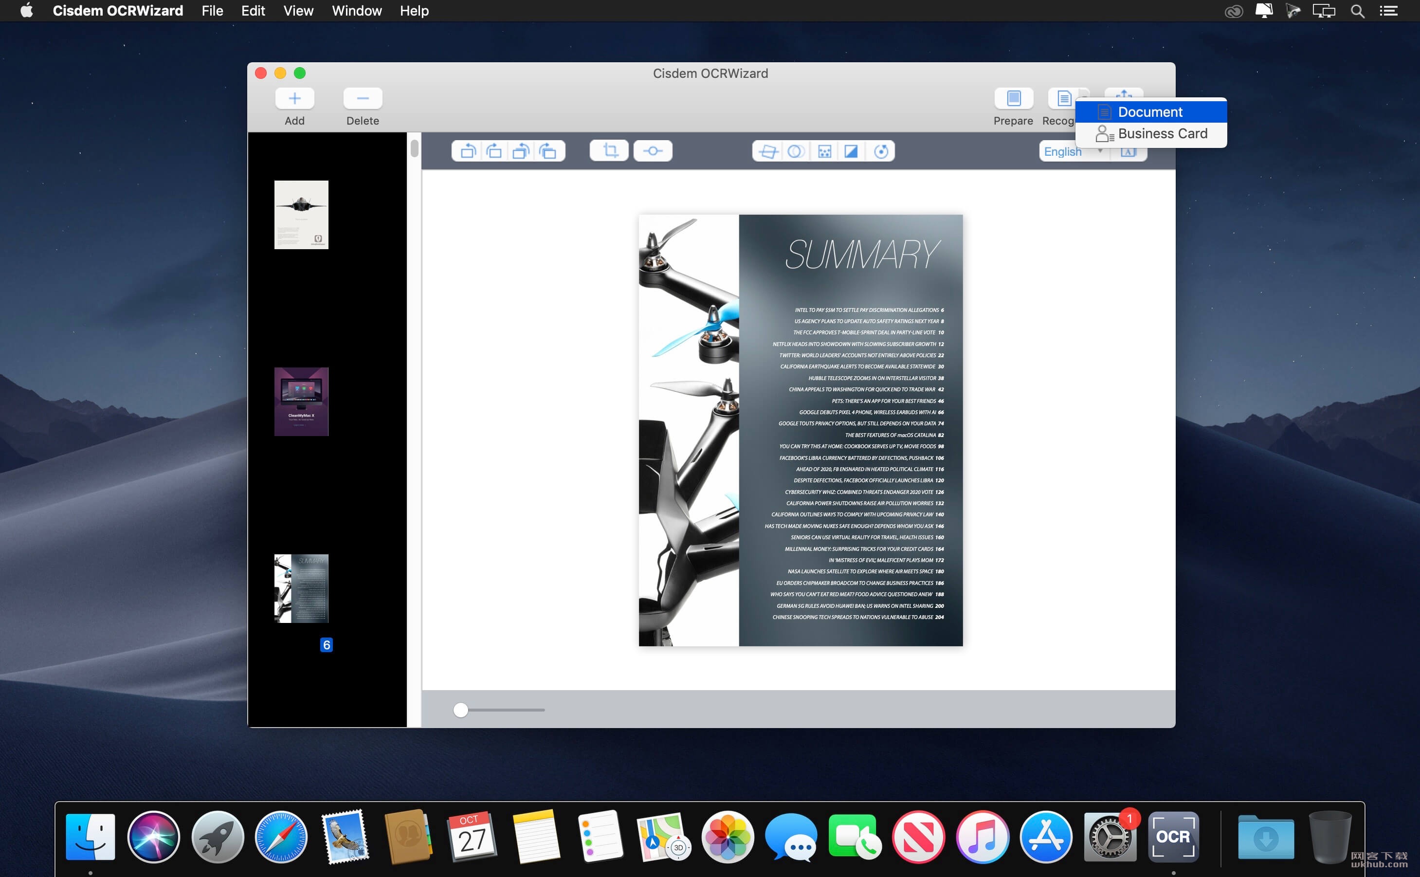Open the Help menu

[414, 11]
